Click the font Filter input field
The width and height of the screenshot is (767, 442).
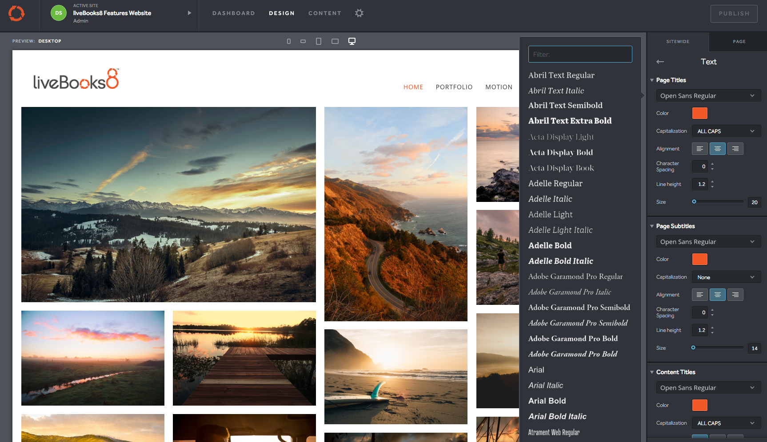coord(580,54)
